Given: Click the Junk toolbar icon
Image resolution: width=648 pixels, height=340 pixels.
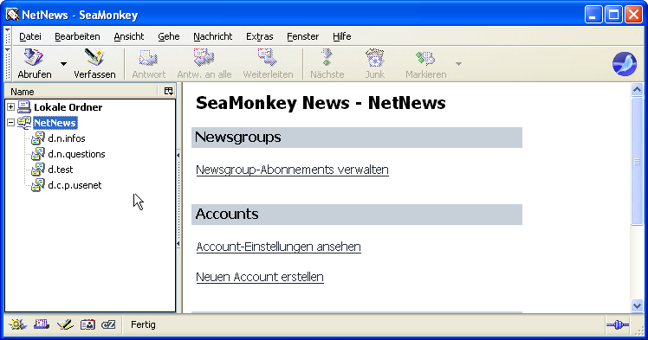Looking at the screenshot, I should [x=375, y=58].
